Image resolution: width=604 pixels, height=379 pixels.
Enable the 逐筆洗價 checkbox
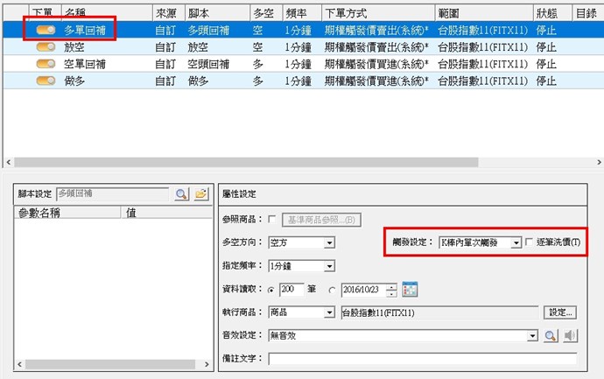(529, 242)
